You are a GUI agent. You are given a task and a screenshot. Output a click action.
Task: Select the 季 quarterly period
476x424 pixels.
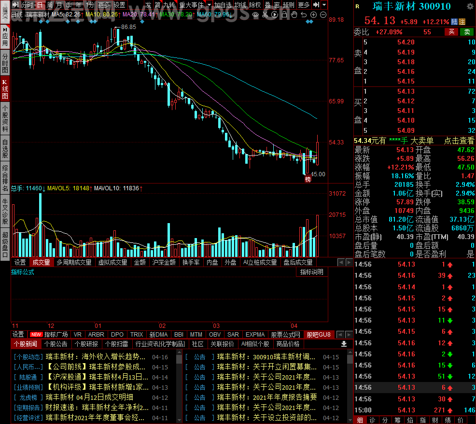(69, 5)
